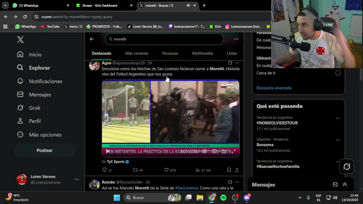363x204 pixels.
Task: Open File Explorer from taskbar
Action: pos(200,197)
